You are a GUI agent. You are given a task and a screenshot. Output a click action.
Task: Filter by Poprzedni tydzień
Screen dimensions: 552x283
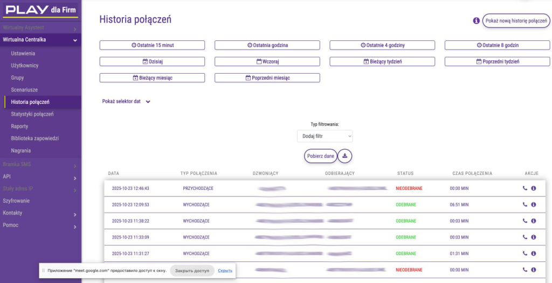click(497, 61)
